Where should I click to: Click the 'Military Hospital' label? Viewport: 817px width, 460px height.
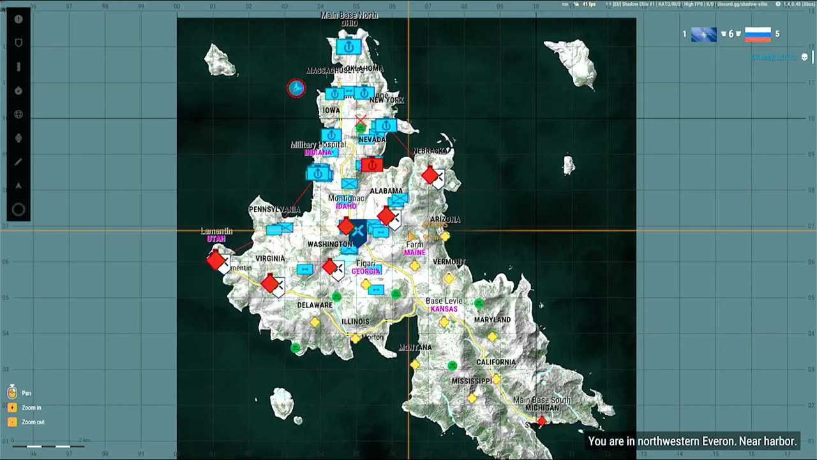coord(318,145)
